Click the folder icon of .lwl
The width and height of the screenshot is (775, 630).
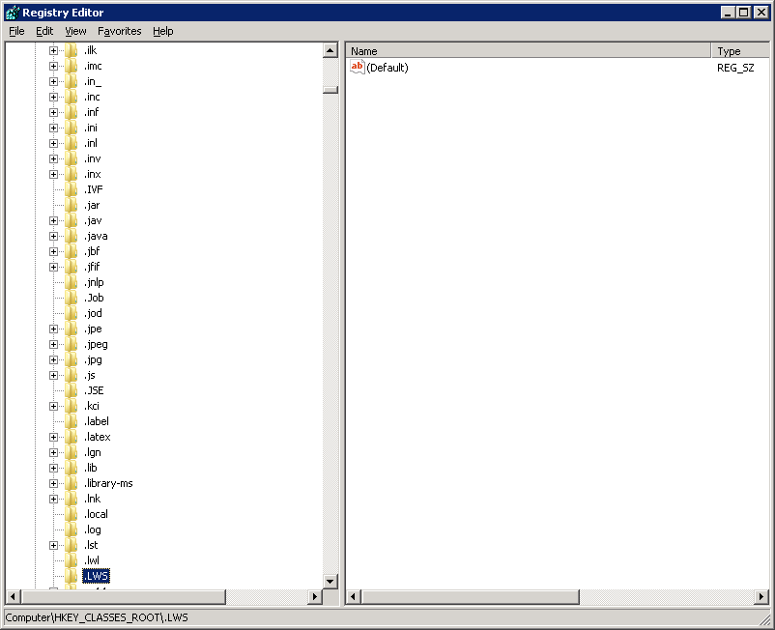(x=72, y=560)
